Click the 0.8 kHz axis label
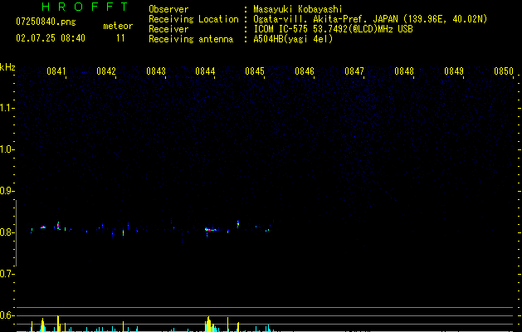Image resolution: width=522 pixels, height=332 pixels. 7,232
